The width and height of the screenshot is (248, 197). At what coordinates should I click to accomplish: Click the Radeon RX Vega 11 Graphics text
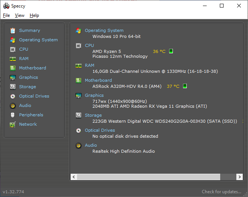[x=150, y=106]
